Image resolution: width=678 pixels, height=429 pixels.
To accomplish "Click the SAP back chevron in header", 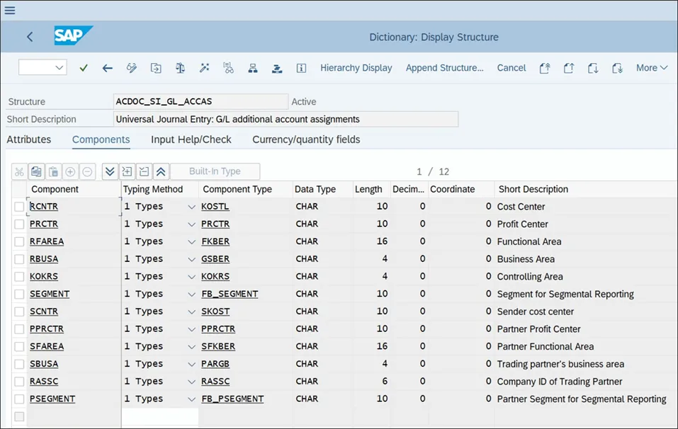I will pyautogui.click(x=30, y=37).
